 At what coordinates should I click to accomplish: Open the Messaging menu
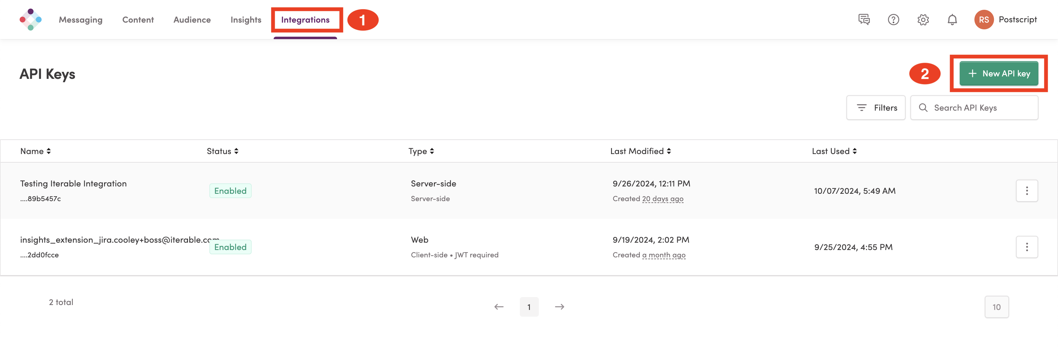81,20
